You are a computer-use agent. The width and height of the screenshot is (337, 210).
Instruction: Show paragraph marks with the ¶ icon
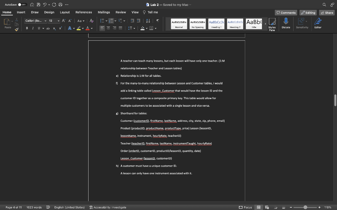(157, 20)
